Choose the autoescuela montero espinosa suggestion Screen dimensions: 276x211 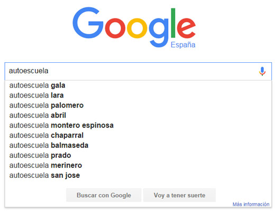[x=138, y=126]
